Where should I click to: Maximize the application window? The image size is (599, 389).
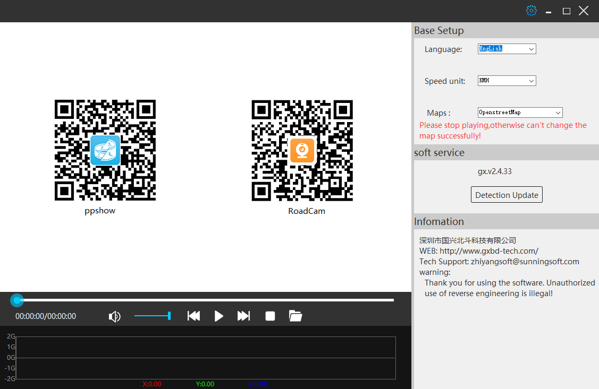[567, 11]
